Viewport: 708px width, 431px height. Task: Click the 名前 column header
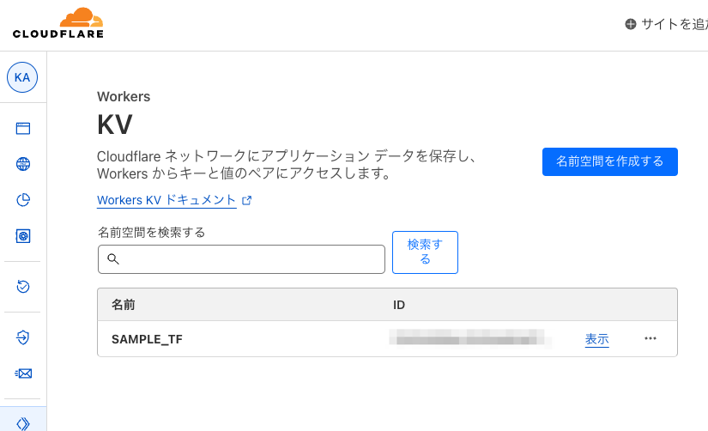(x=124, y=305)
